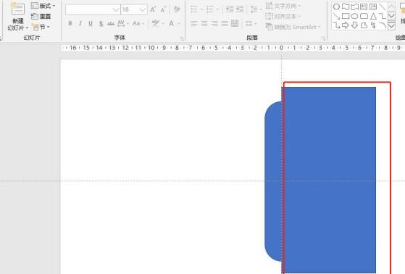Apply text shadow effect
This screenshot has width=405, height=274.
101,24
